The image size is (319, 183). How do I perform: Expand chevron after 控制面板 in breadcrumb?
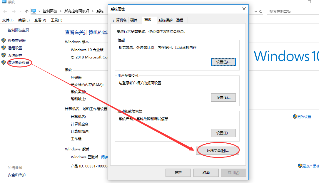61,11
